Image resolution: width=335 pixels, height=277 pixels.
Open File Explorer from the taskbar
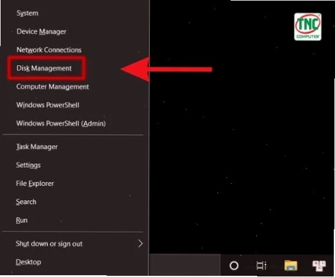pos(291,265)
